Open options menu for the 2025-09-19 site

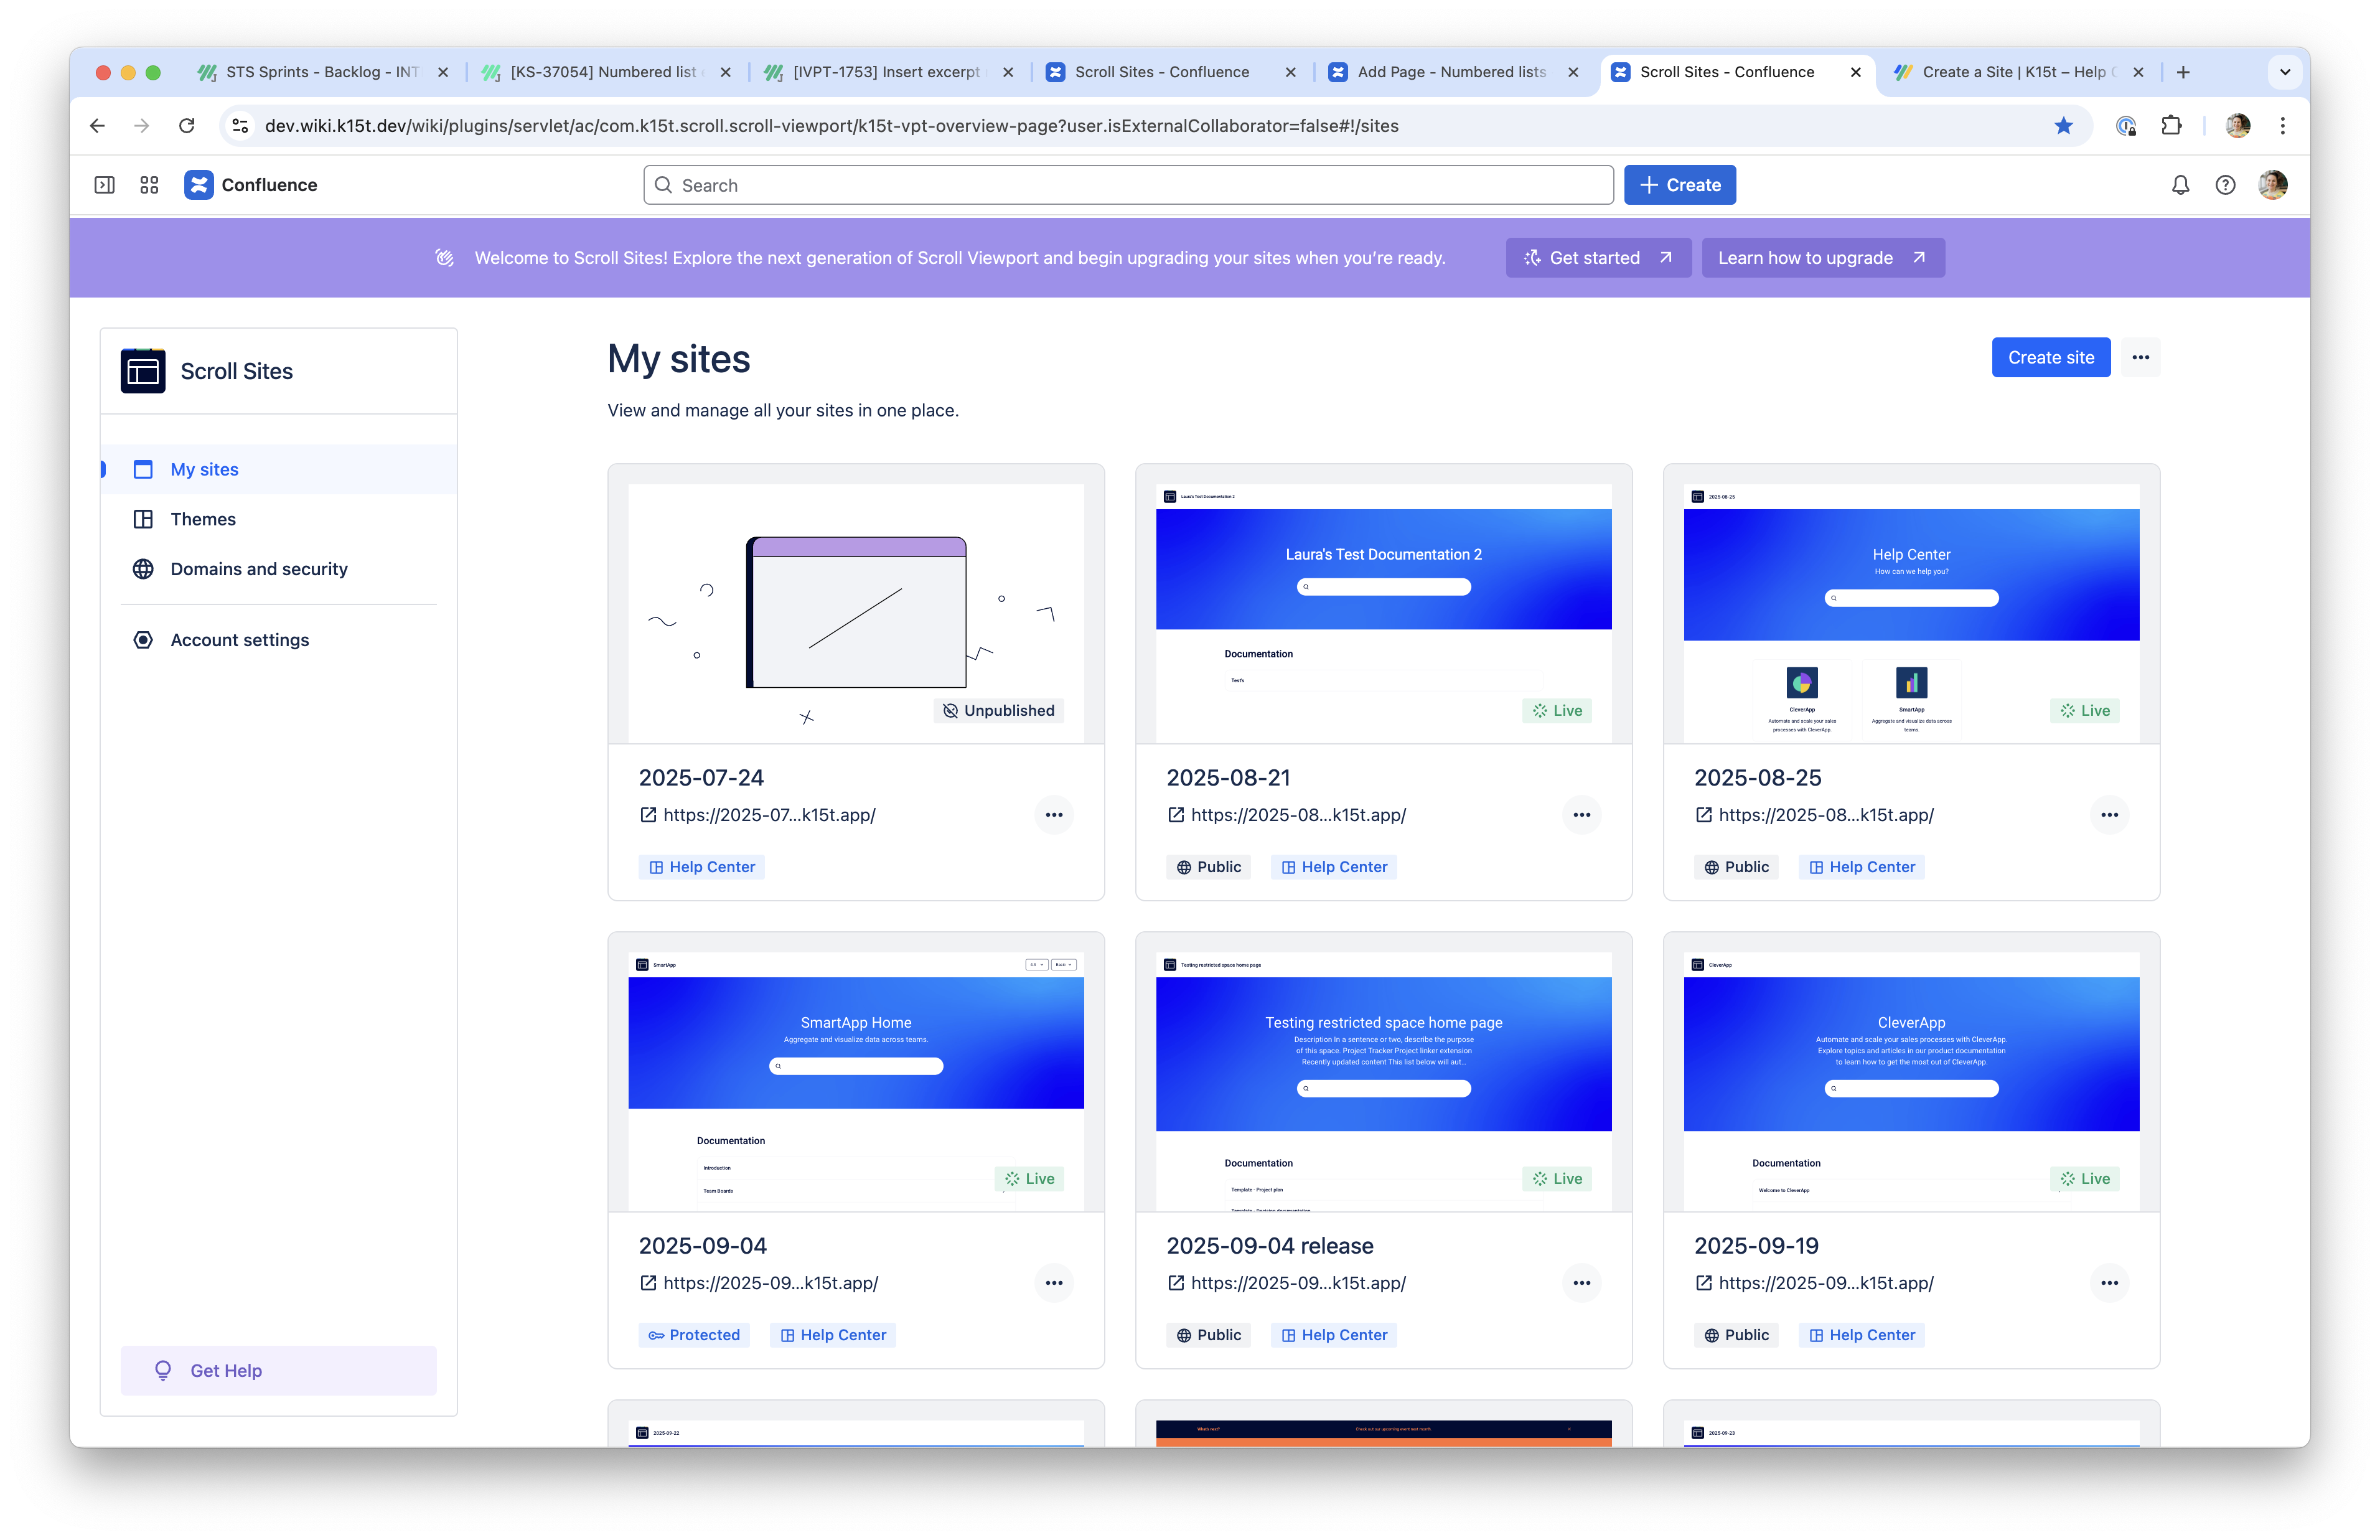2109,1283
